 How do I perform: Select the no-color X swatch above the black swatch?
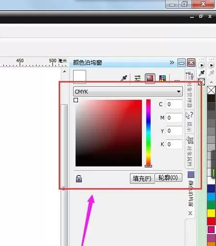pos(211,90)
